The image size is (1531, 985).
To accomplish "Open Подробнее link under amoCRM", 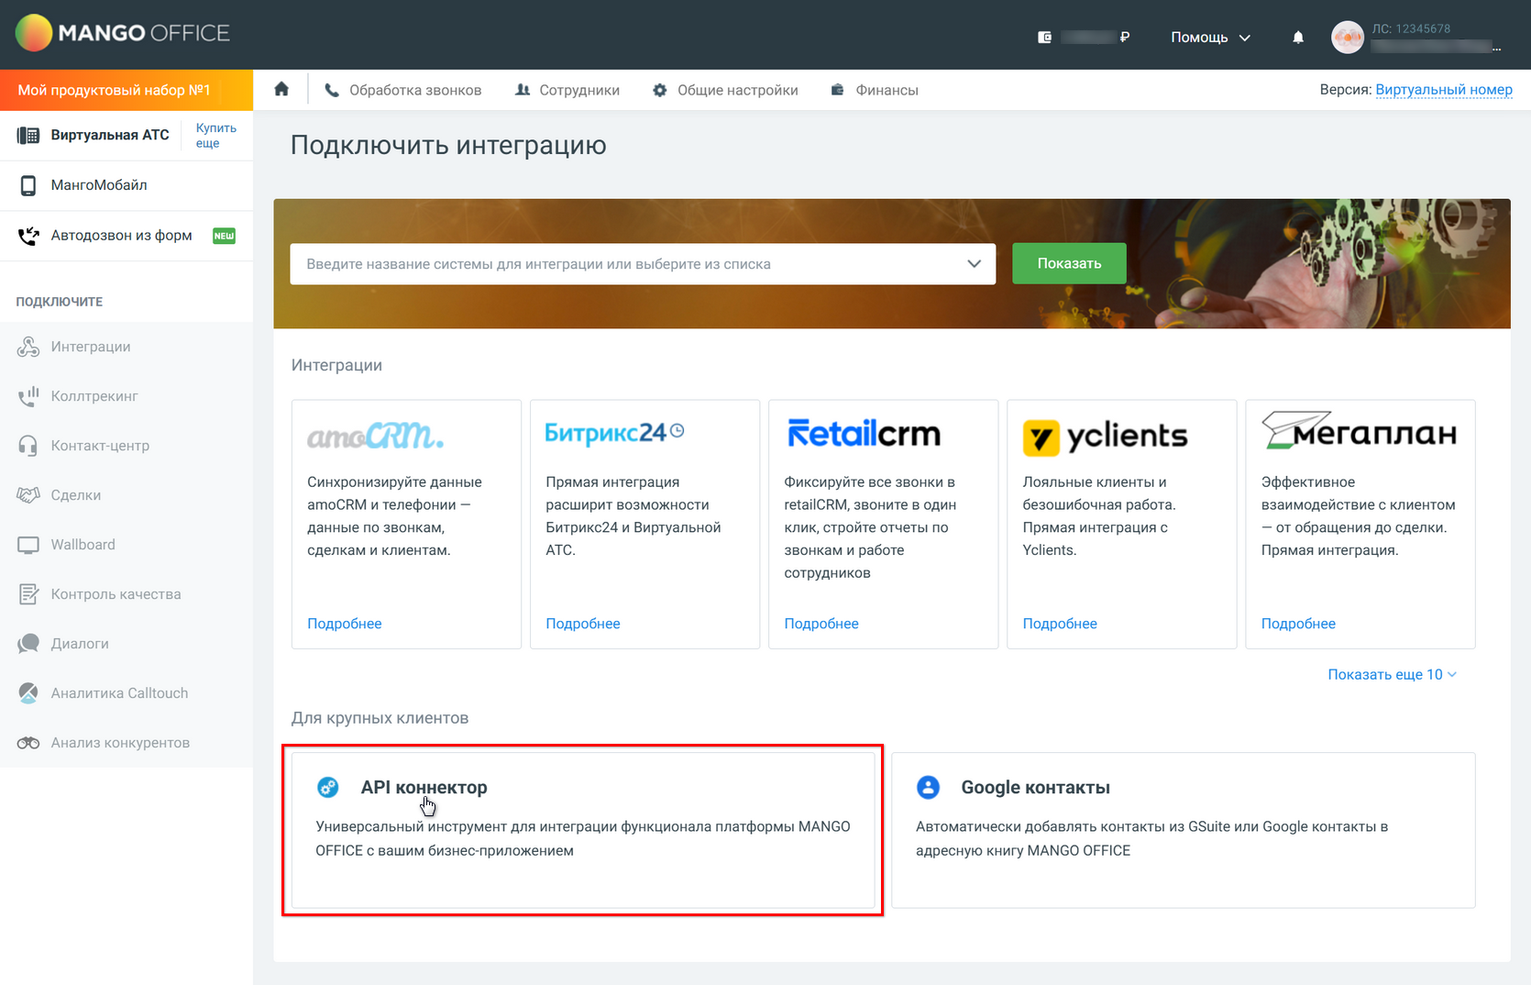I will click(345, 623).
